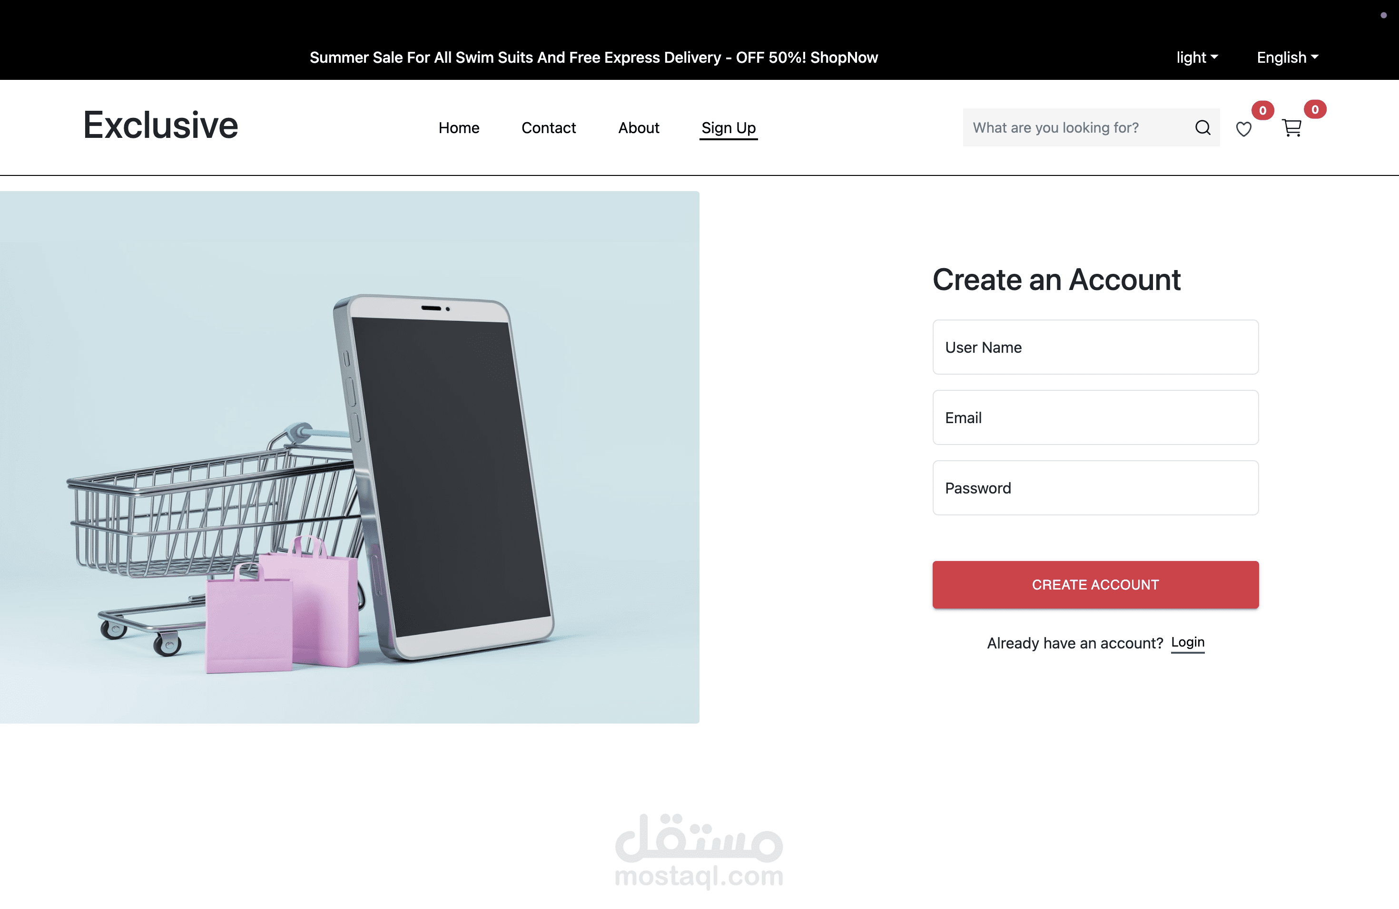Click the shopping cart and phone image
1399x909 pixels.
tap(350, 457)
